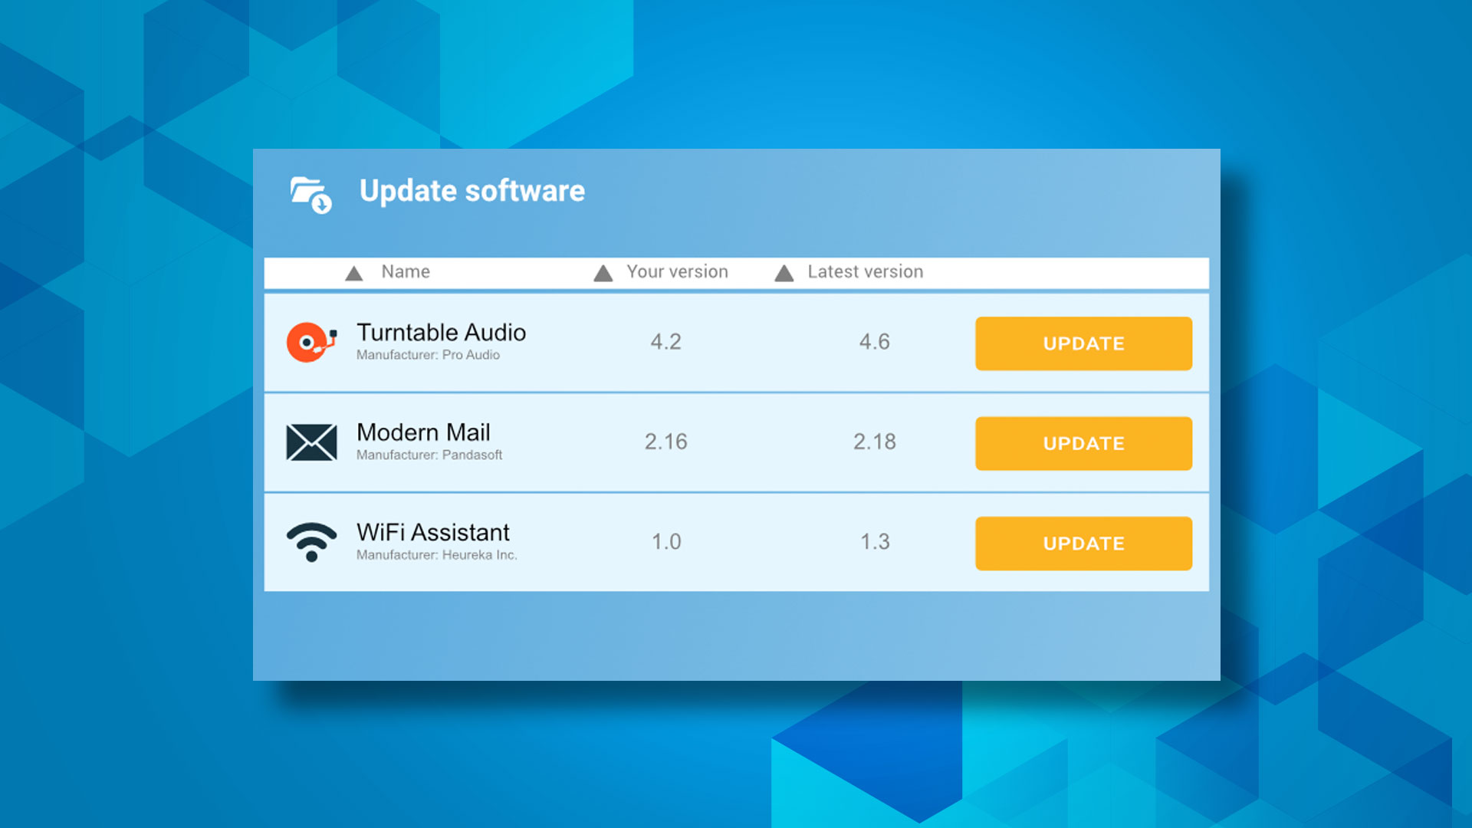
Task: Click Update on the WiFi Assistant row
Action: [x=1083, y=544]
